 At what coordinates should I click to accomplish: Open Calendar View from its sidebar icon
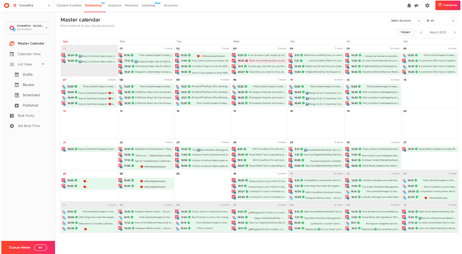(x=12, y=54)
